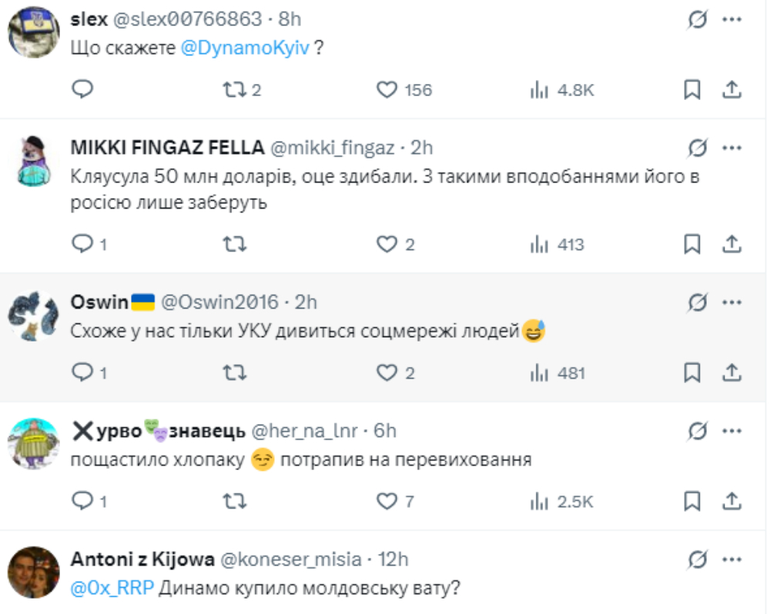This screenshot has width=770, height=614.
Task: Like MIKKI FINGAZ FELLA's tweet
Action: (x=387, y=245)
